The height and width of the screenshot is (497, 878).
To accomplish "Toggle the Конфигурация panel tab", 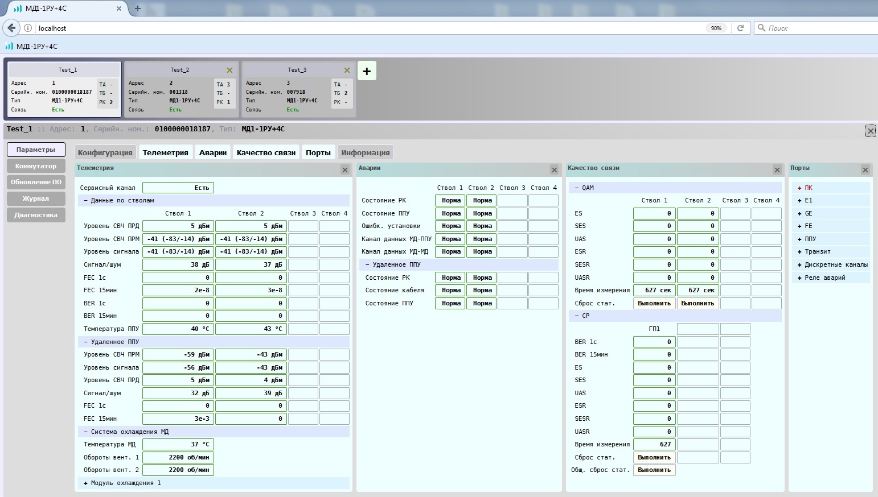I will [105, 152].
